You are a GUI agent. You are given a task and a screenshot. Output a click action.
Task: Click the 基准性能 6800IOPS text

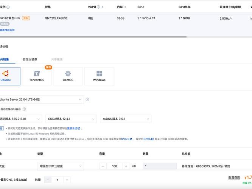pyautogui.click(x=206, y=166)
